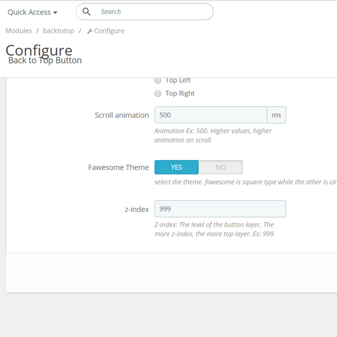Image resolution: width=337 pixels, height=337 pixels.
Task: Select the Top Left radio button
Action: click(x=158, y=81)
